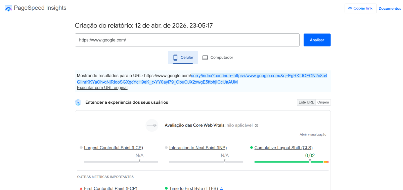This screenshot has width=403, height=190.
Task: Click the TTFB experimental flask icon
Action: coord(221,188)
